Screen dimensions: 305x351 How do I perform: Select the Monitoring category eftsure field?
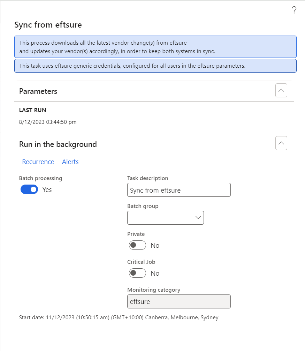[179, 301]
